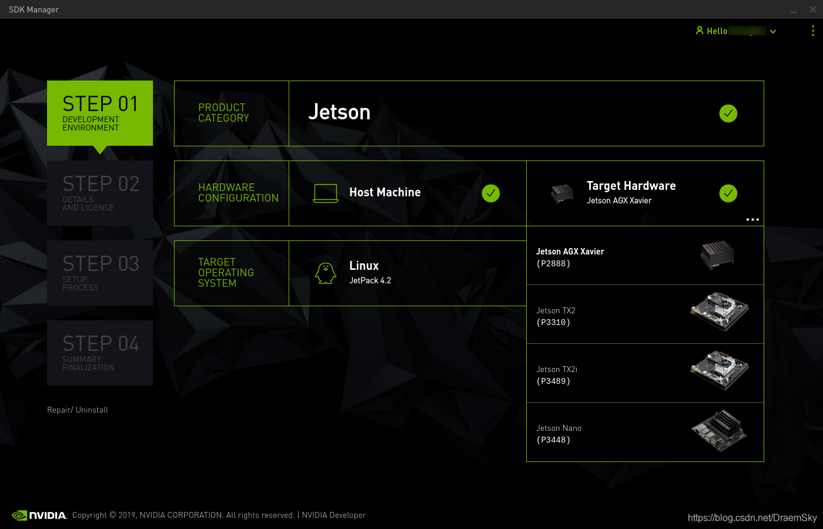
Task: Click the user profile icon next to Hello
Action: [x=700, y=30]
